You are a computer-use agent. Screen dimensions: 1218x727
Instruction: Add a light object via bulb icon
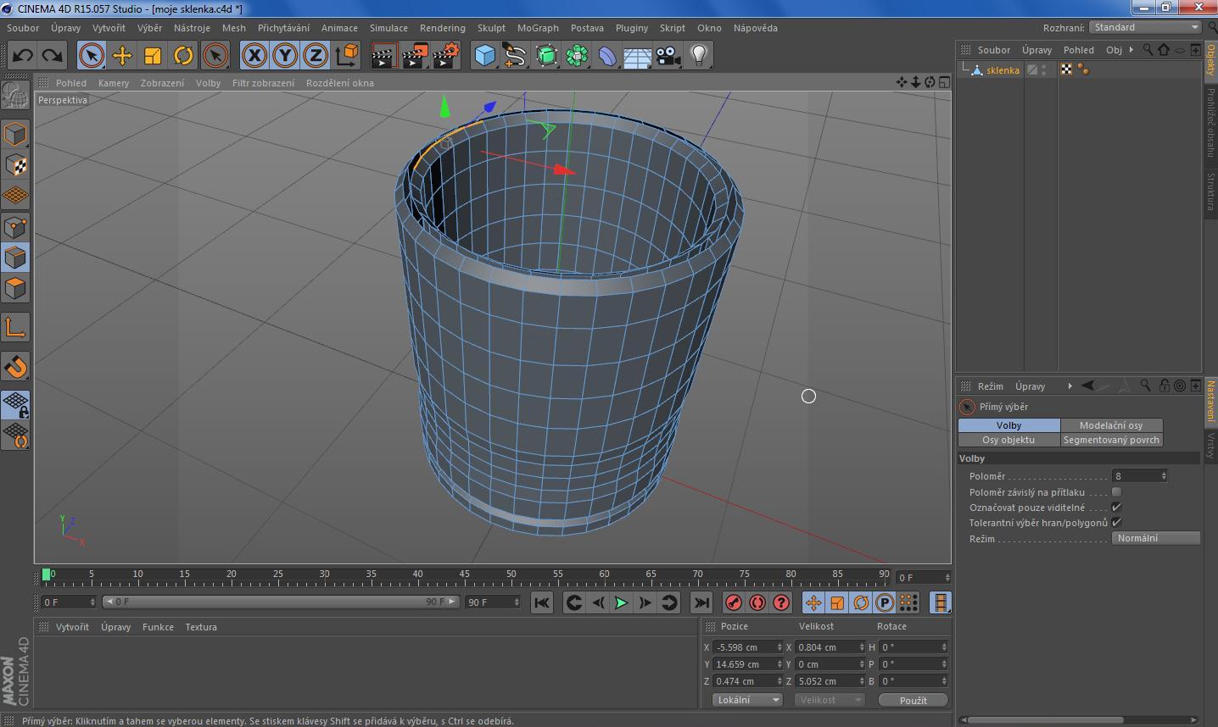click(x=698, y=56)
